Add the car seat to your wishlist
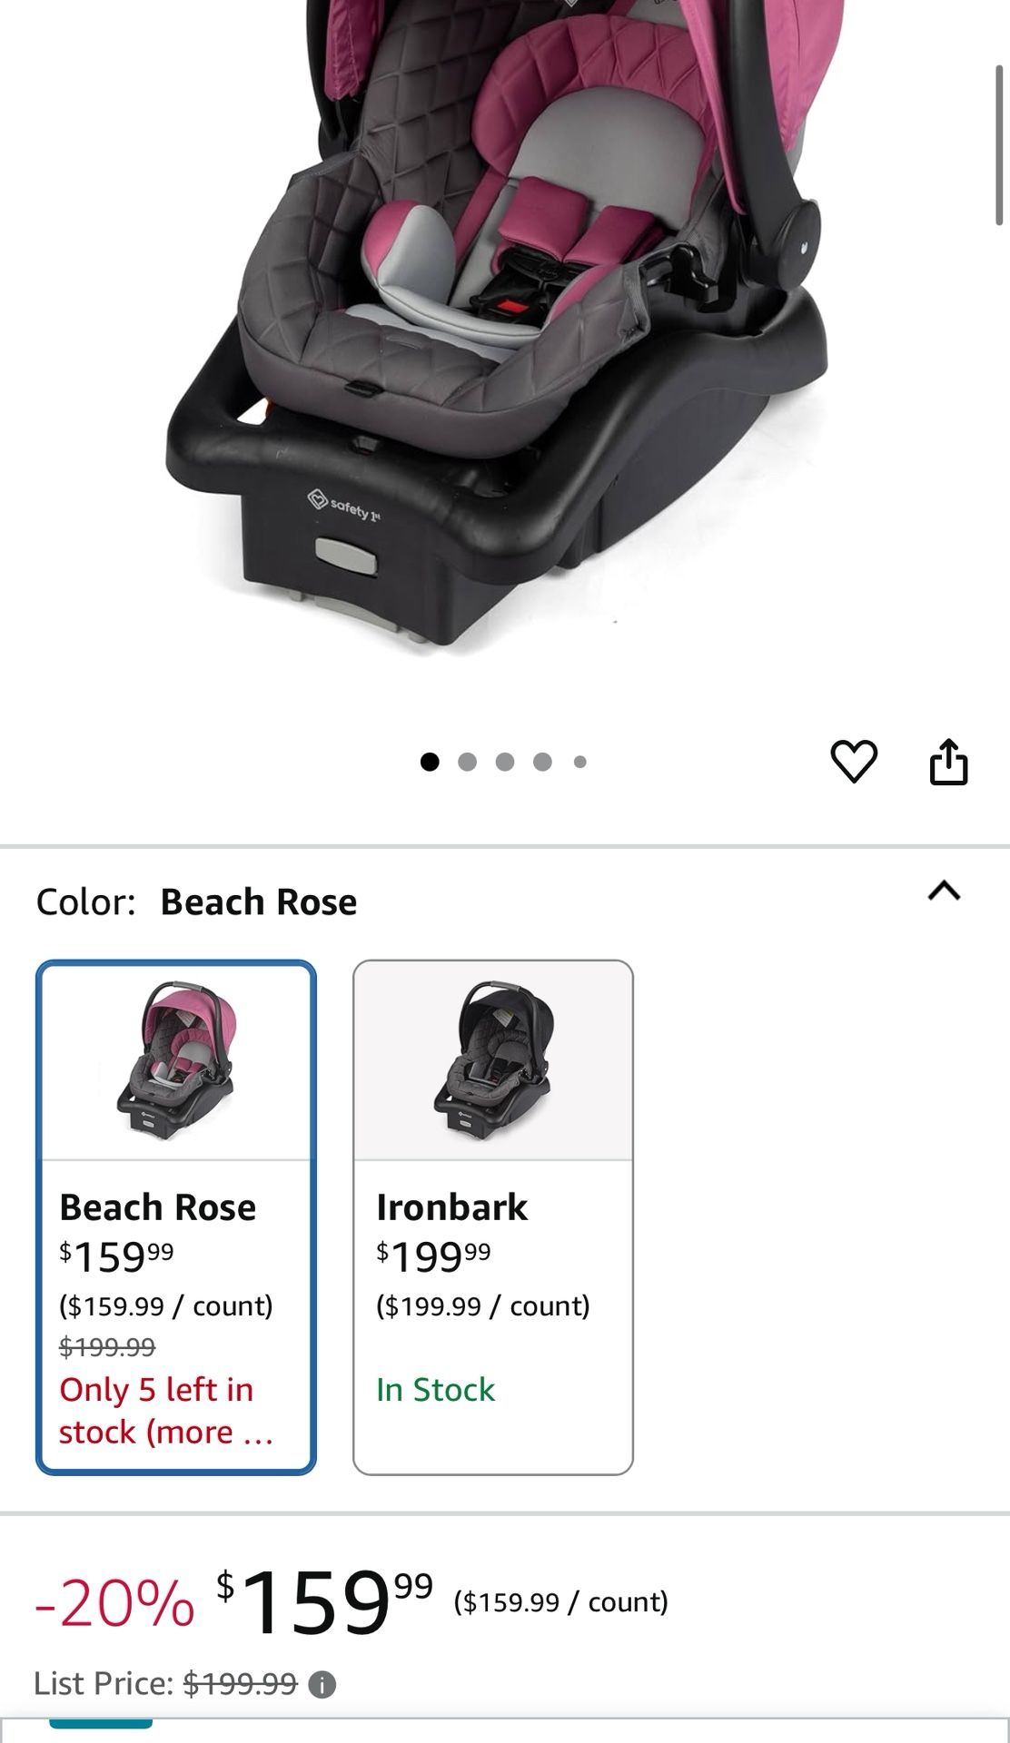1010x1743 pixels. [x=854, y=762]
